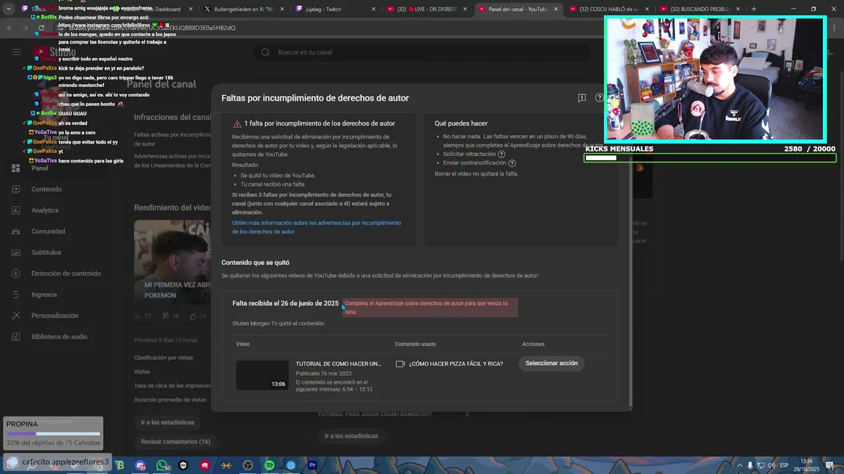Click the help icon beside Solicitar retractación
Viewport: 844px width, 474px height.
pyautogui.click(x=502, y=154)
